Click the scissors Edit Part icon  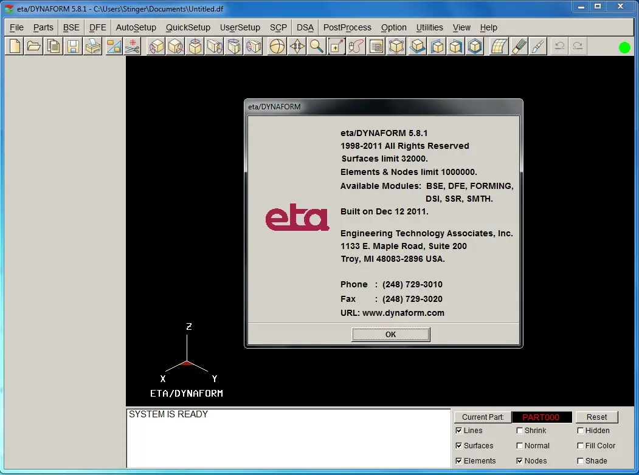(x=132, y=46)
